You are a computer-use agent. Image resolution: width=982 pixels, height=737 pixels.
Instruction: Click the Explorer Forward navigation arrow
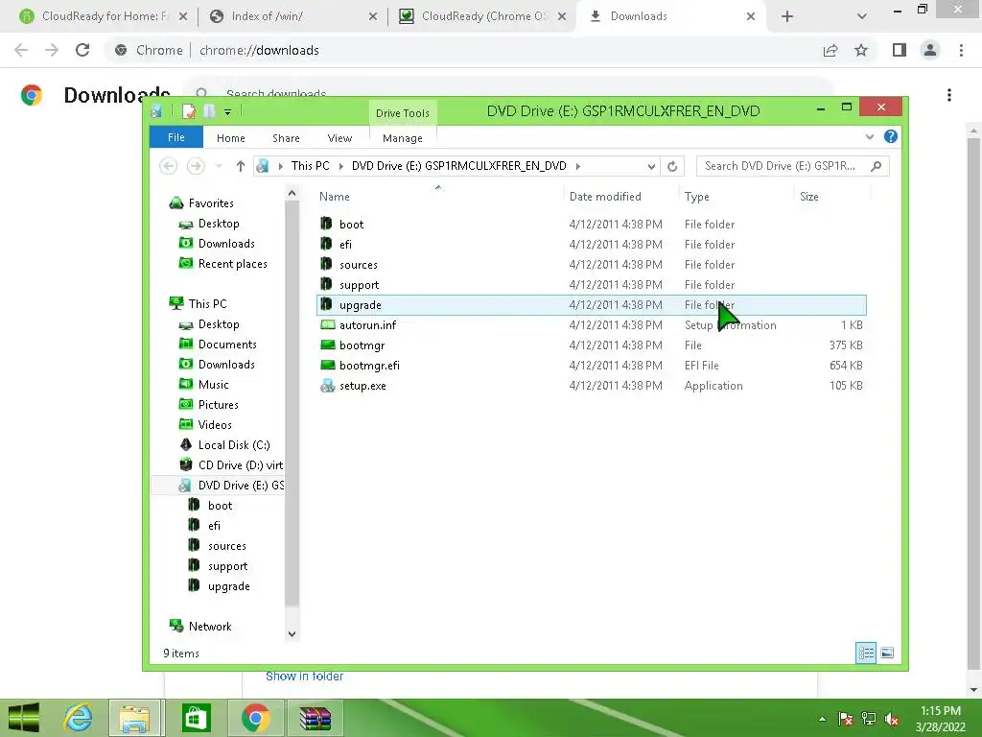click(x=196, y=166)
